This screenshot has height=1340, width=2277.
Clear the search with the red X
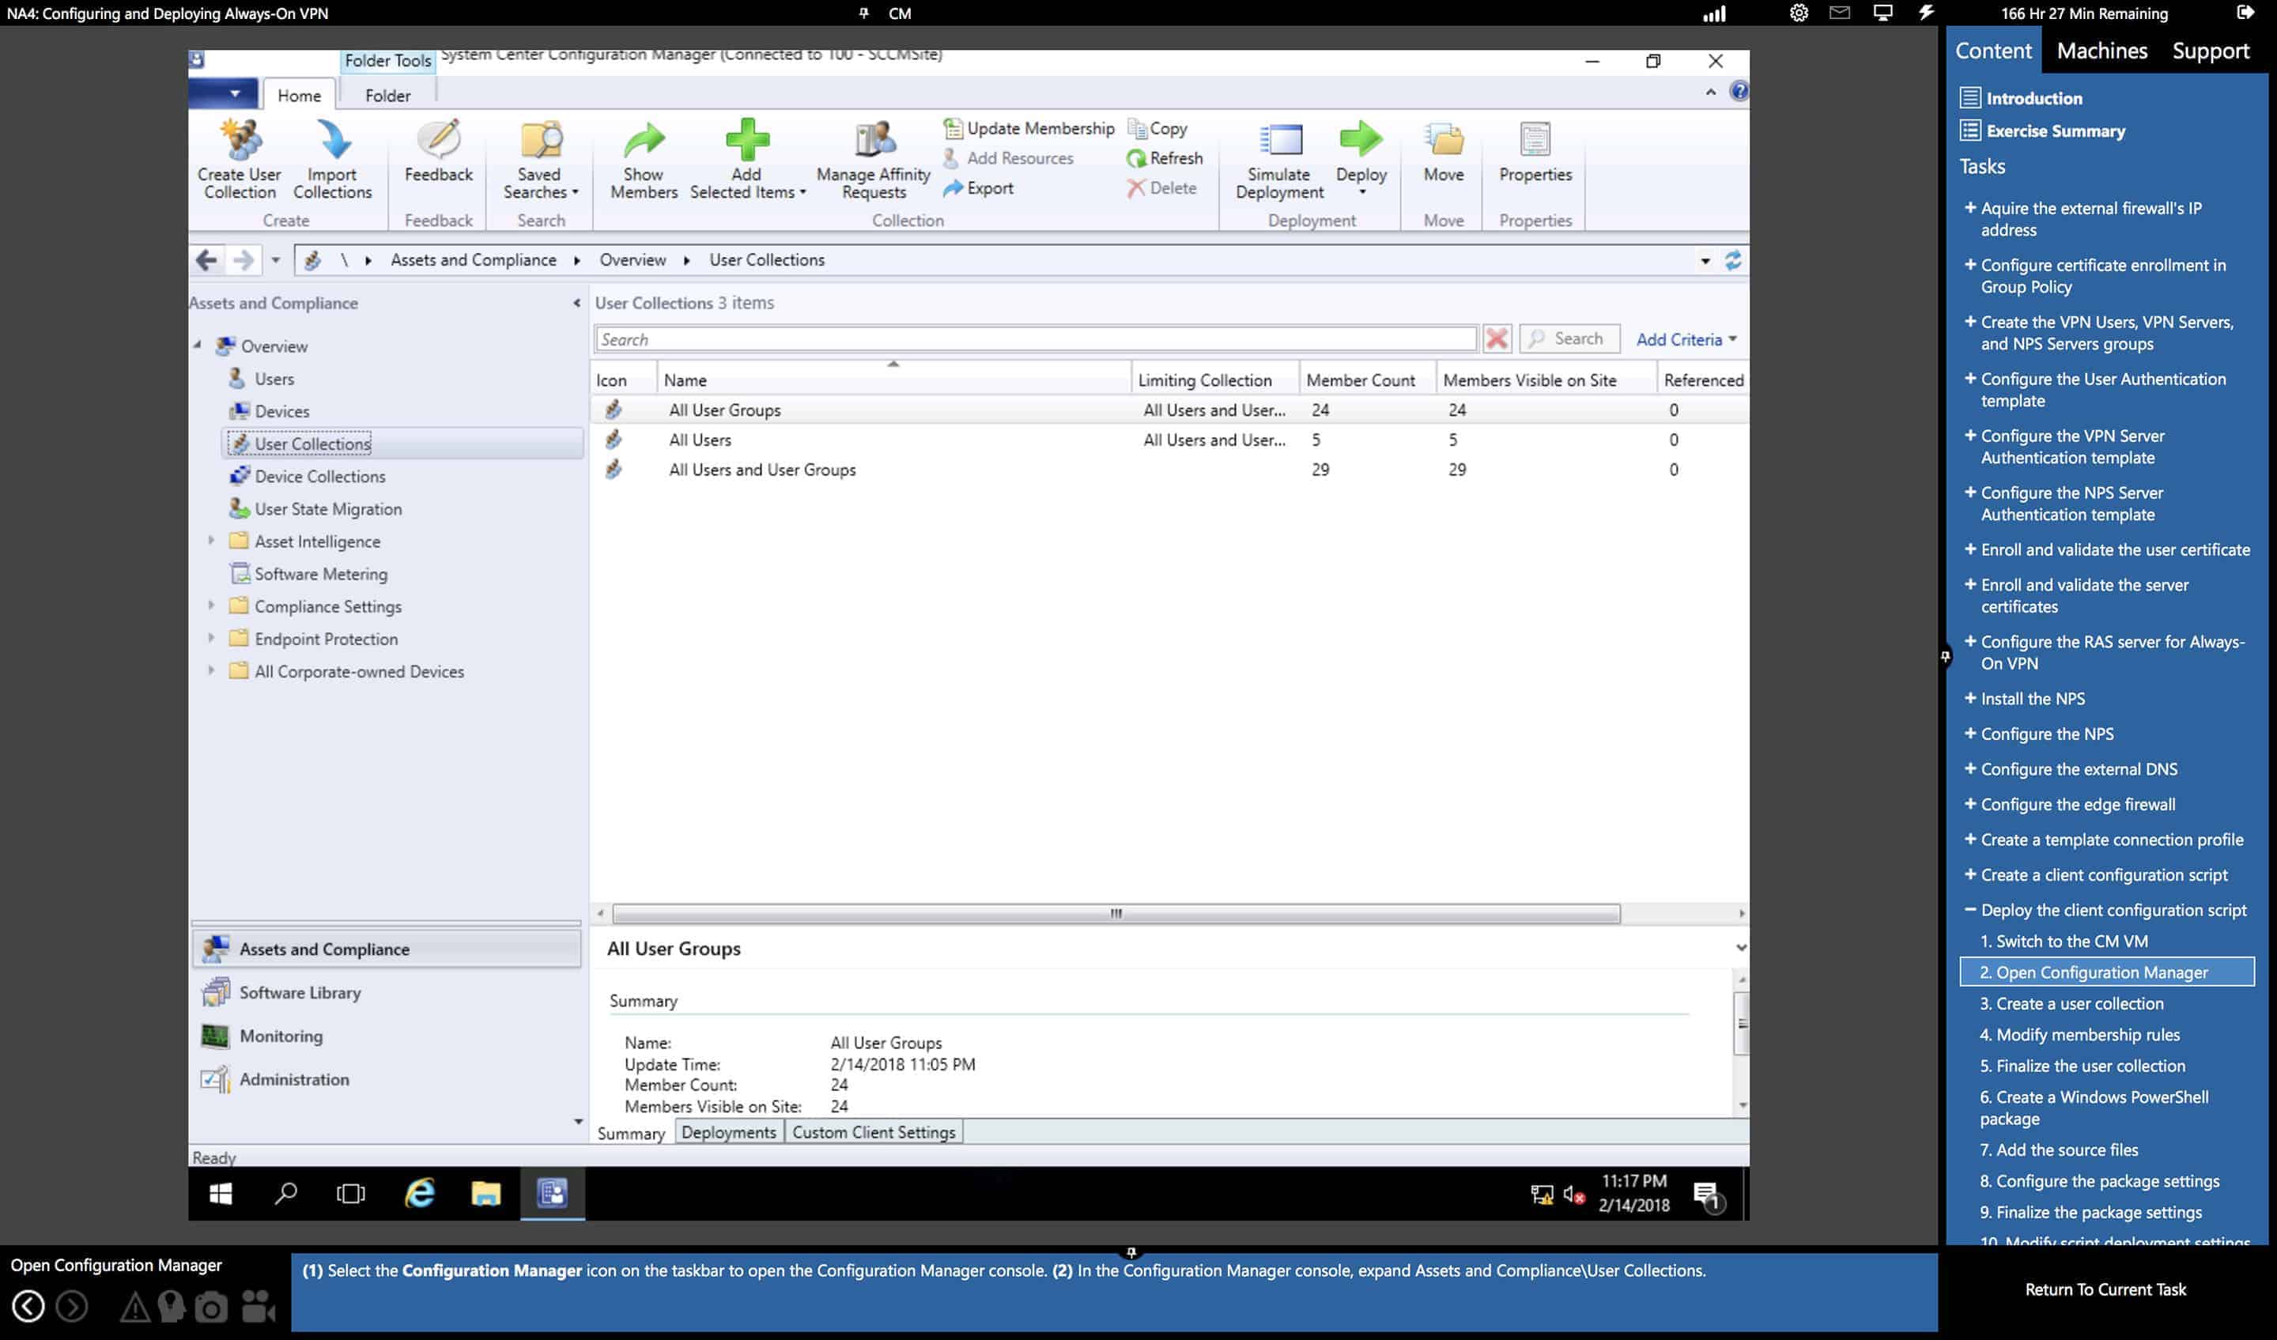tap(1497, 339)
